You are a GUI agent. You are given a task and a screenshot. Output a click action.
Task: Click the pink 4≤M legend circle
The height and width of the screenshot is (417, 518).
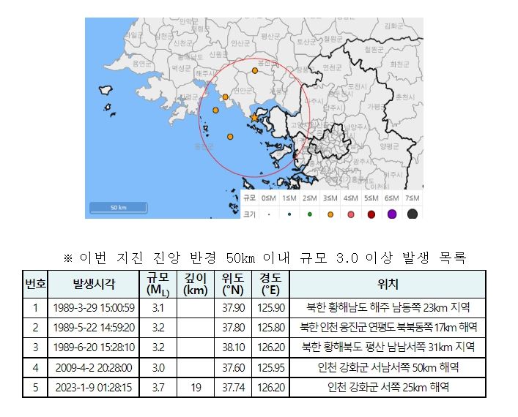pyautogui.click(x=351, y=214)
